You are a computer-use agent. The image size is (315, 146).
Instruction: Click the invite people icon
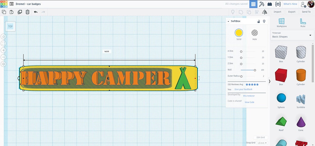tap(303, 4)
